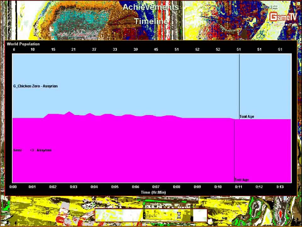Screen dimensions: 302x227
Task: Click population value 21
Action: (74, 49)
